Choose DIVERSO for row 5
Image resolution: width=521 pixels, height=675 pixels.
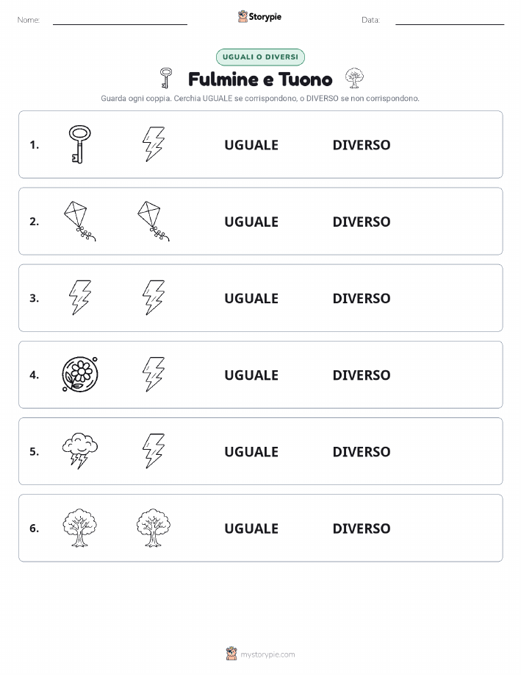362,451
